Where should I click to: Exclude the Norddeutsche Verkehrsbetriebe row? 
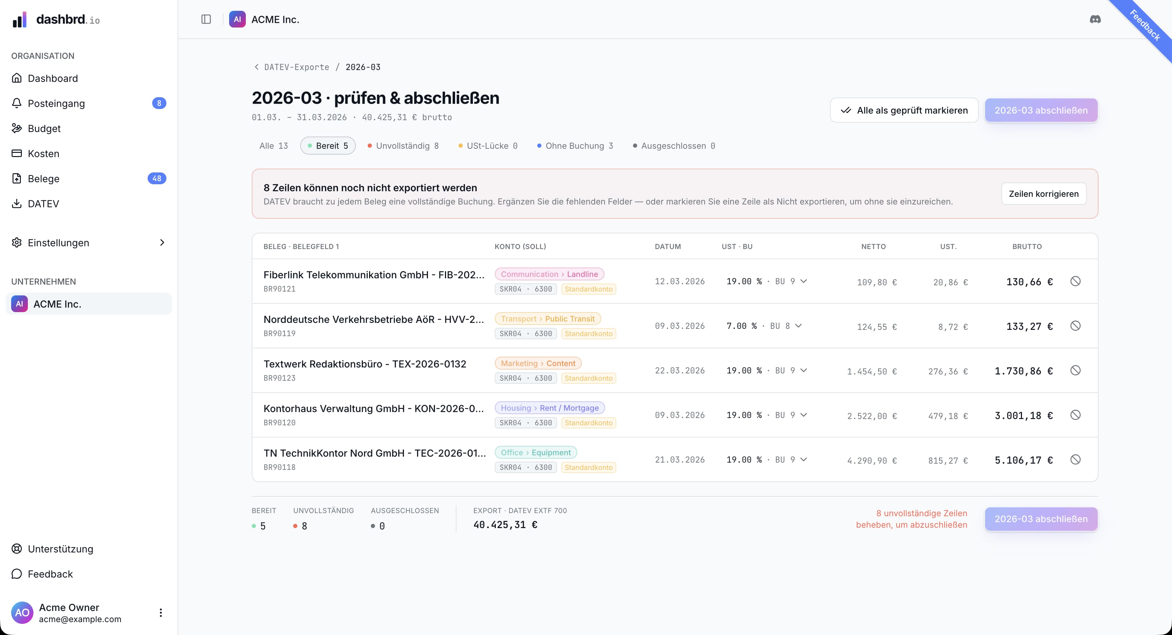(1075, 326)
